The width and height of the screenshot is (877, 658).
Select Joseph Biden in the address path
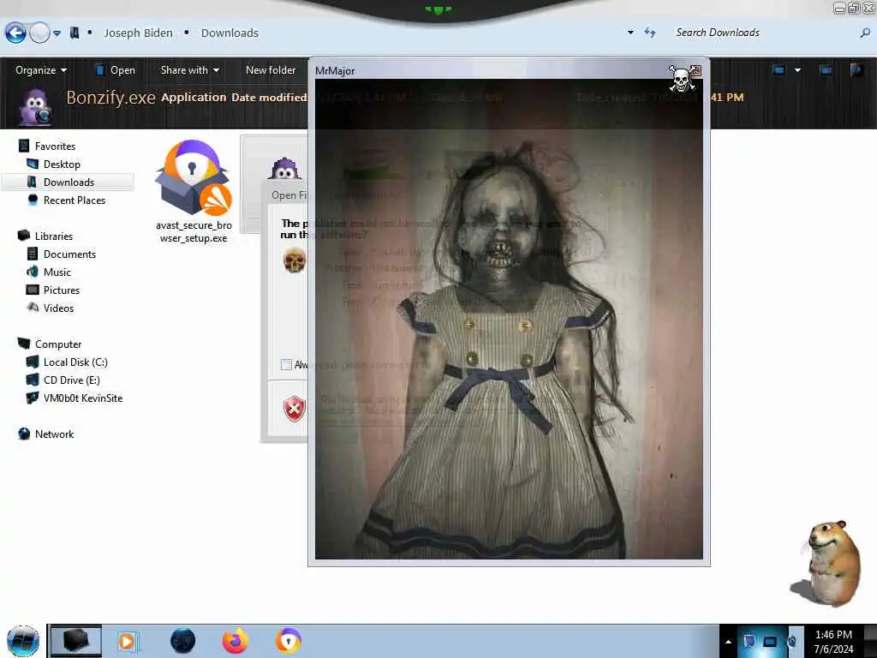(x=138, y=33)
